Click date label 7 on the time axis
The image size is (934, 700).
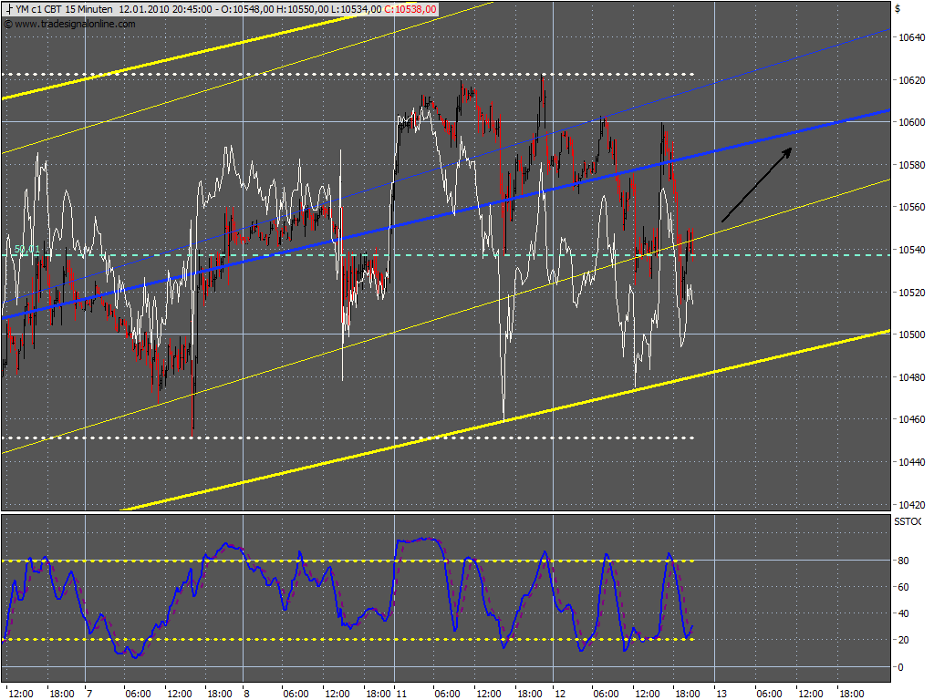coord(88,694)
